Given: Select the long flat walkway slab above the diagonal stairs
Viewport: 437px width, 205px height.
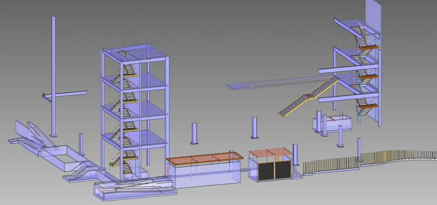Looking at the screenshot, I should 273,83.
